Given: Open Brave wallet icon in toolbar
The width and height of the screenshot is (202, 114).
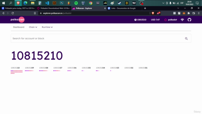Looking at the screenshot, I should (193, 13).
